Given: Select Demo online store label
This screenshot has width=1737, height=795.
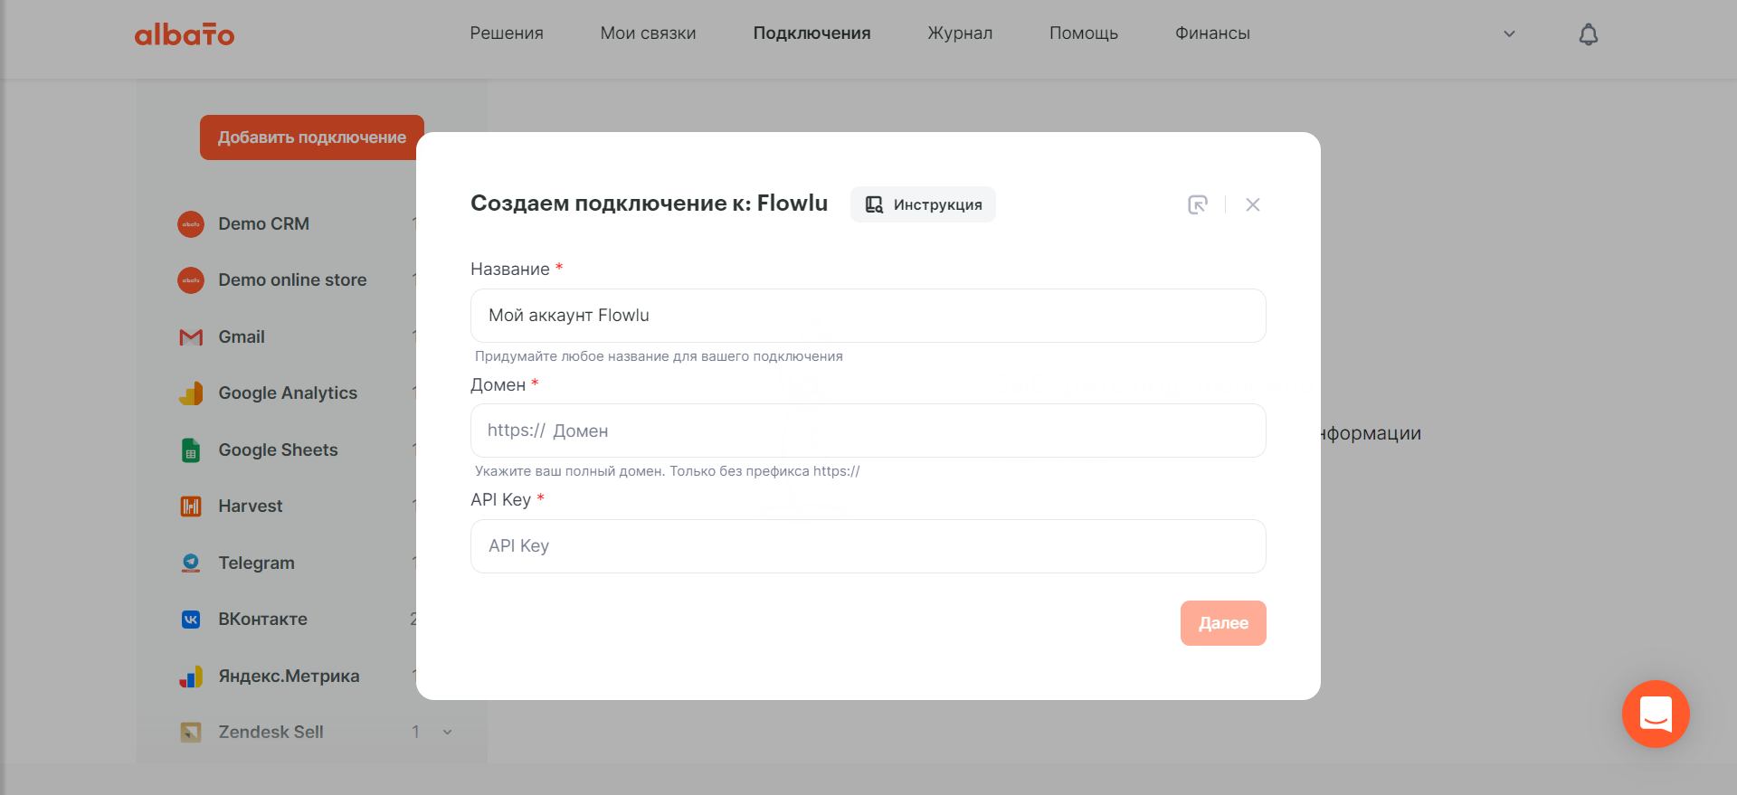Looking at the screenshot, I should click(x=292, y=280).
